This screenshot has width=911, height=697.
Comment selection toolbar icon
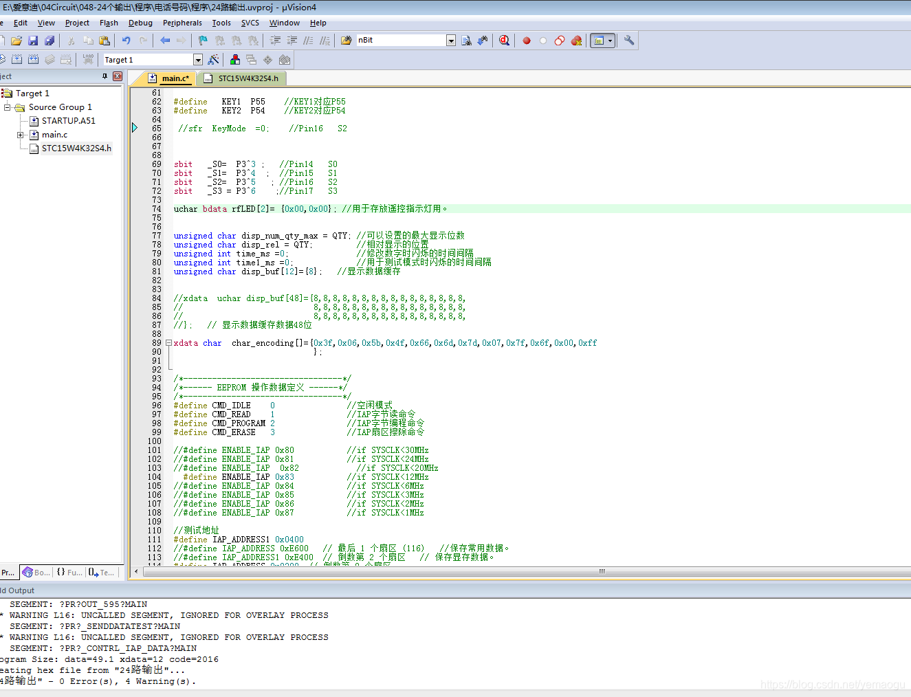309,41
